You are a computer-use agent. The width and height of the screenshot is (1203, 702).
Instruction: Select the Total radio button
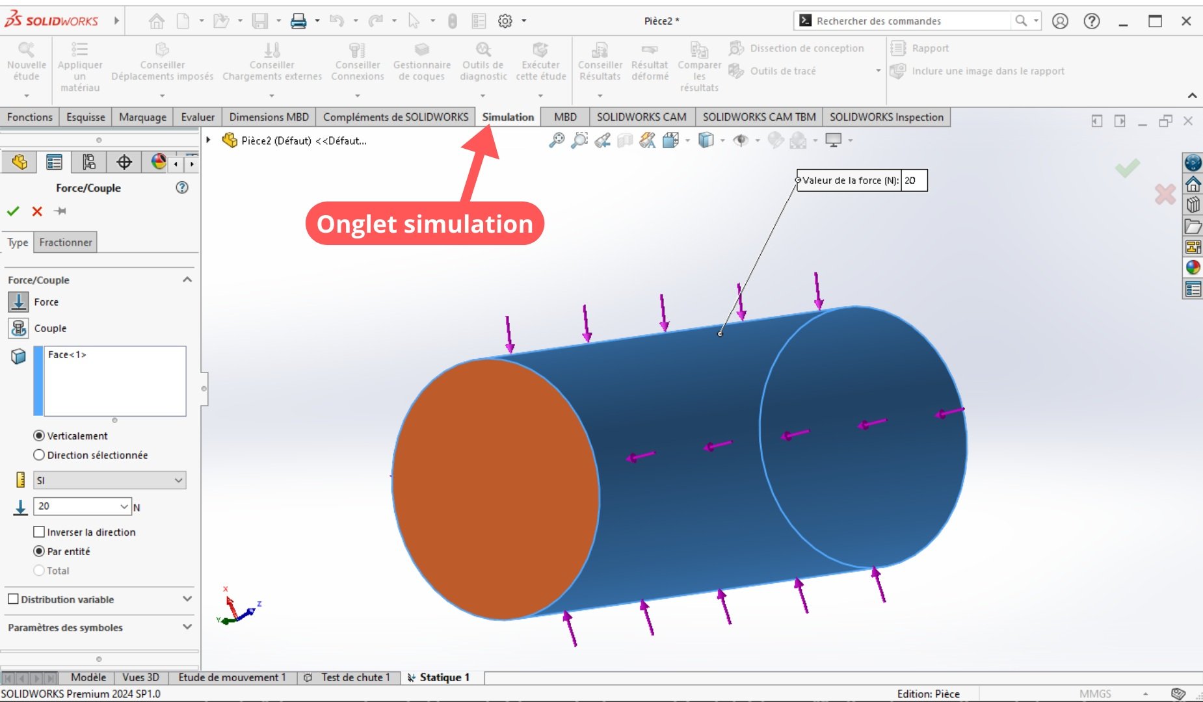pyautogui.click(x=39, y=571)
